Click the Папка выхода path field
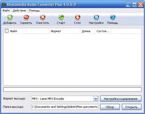 [65, 107]
